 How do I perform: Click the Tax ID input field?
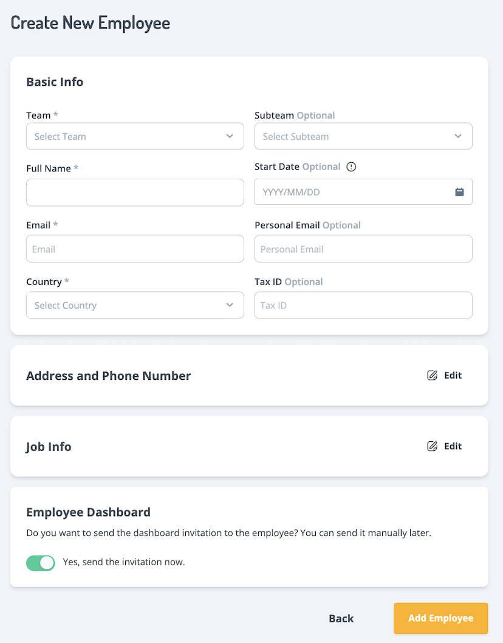point(363,305)
